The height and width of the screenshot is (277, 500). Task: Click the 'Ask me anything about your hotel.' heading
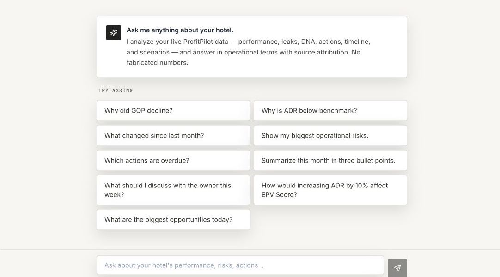(180, 30)
